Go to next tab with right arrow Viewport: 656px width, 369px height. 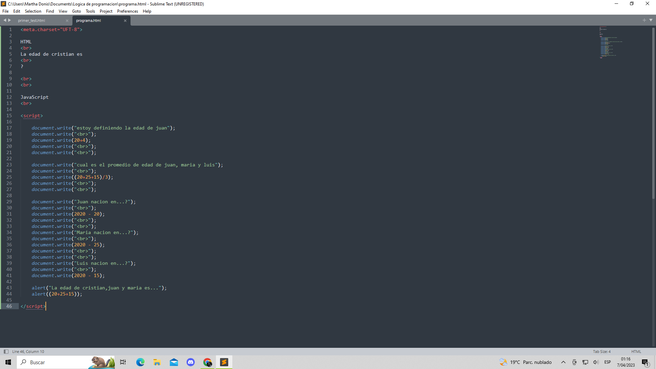tap(10, 20)
